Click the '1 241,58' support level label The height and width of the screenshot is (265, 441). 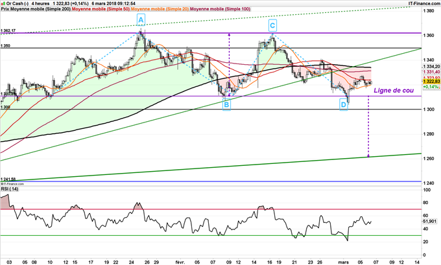tap(8, 179)
